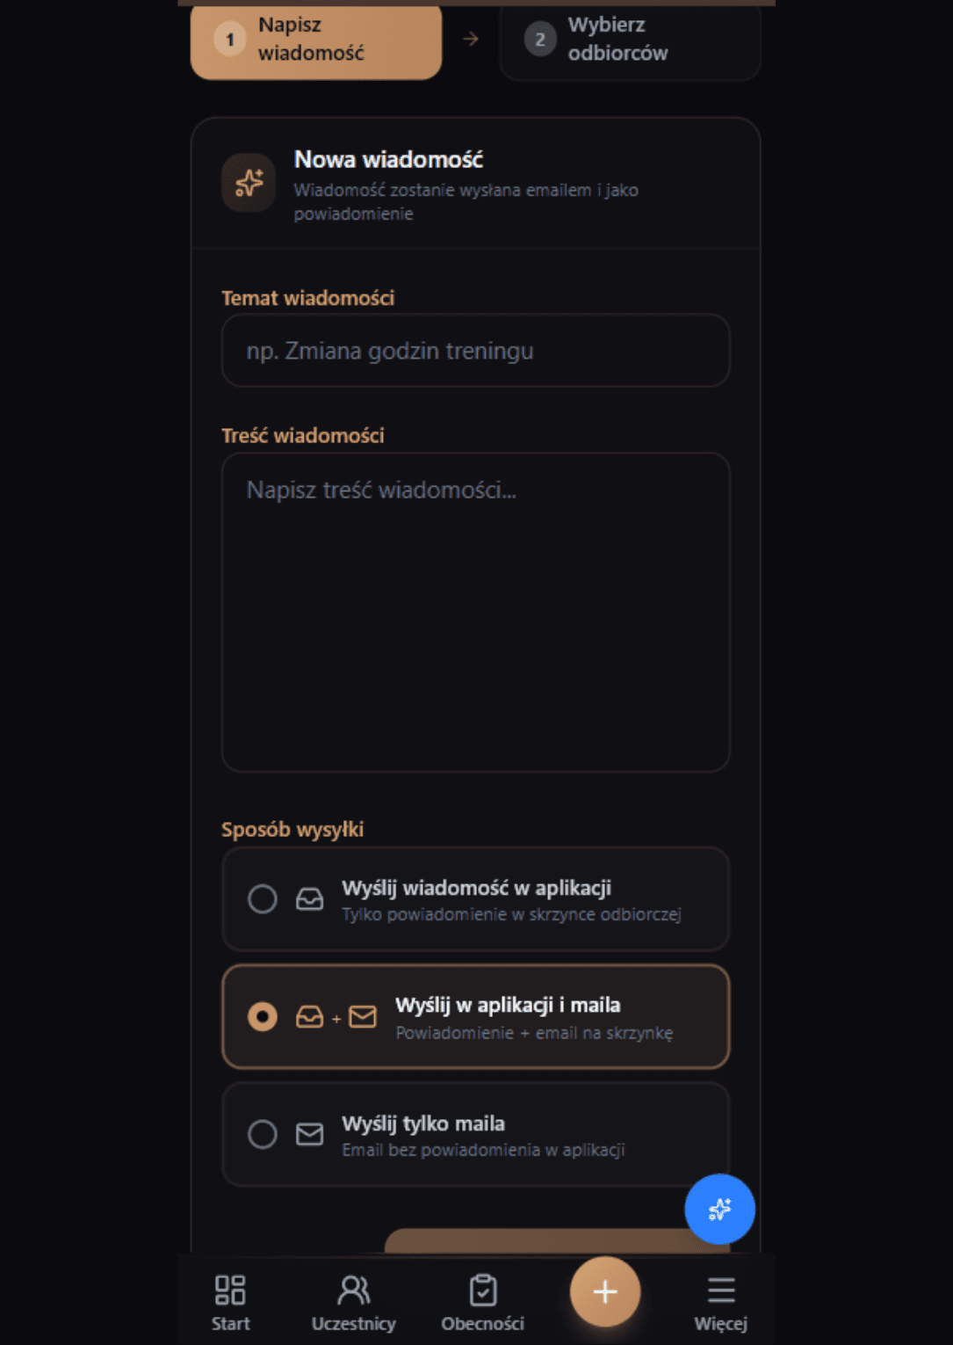Select the Napisz wiadomość step

coord(315,39)
